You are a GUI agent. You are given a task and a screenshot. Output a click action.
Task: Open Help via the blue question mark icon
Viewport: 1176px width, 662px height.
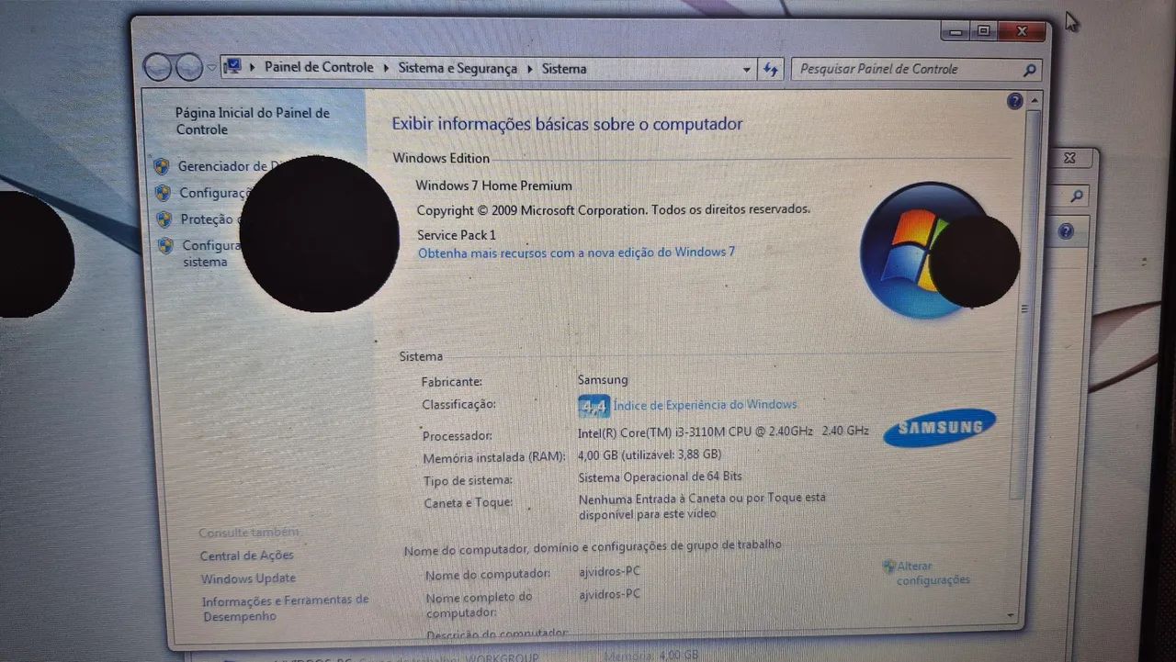(1015, 101)
